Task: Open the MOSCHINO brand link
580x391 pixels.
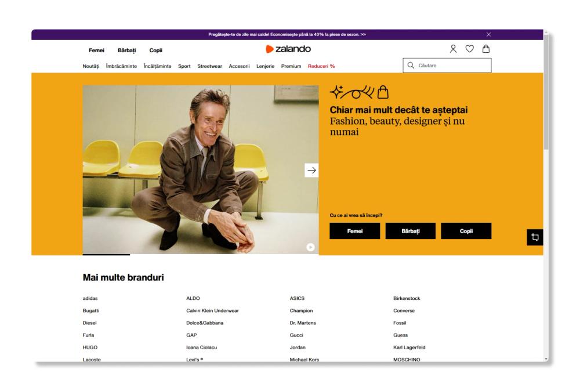Action: (407, 359)
